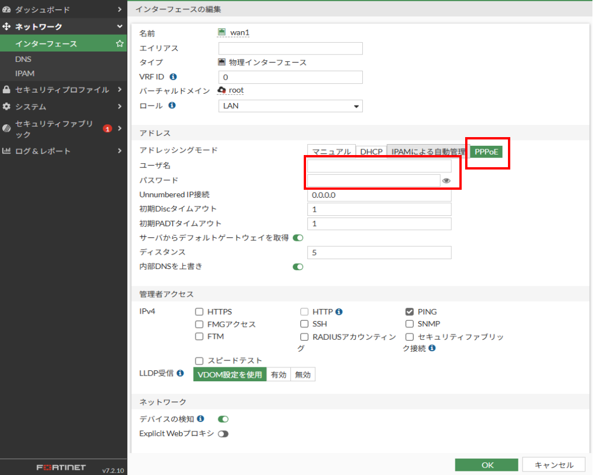Click the info icon beside VRF ID
The width and height of the screenshot is (593, 475).
[172, 76]
